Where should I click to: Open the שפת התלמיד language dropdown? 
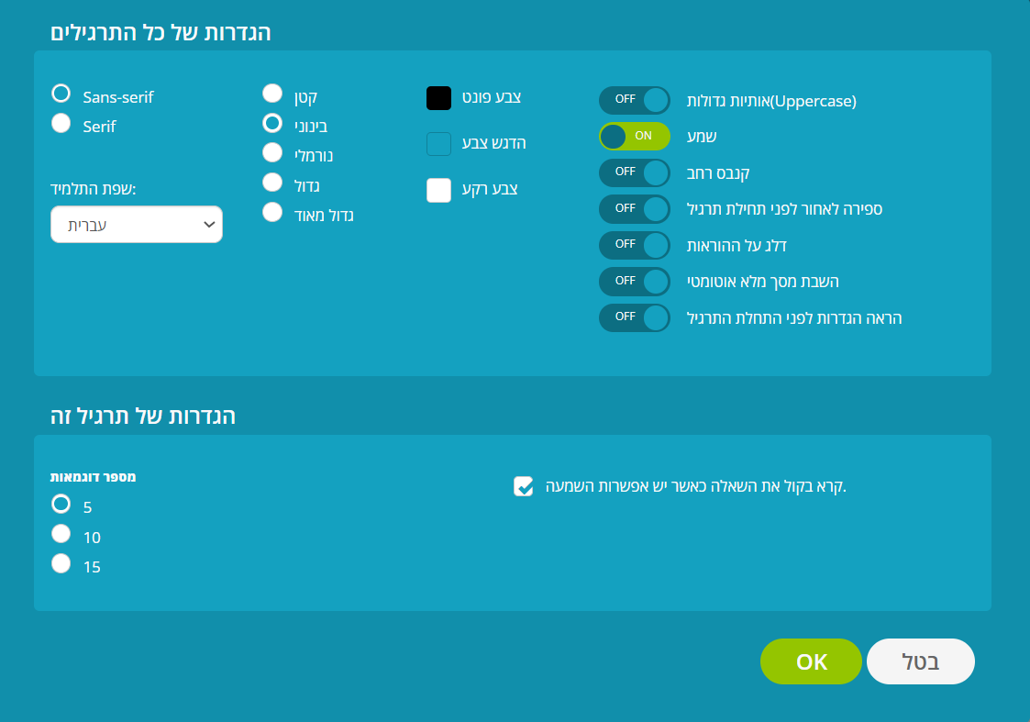[x=137, y=224]
